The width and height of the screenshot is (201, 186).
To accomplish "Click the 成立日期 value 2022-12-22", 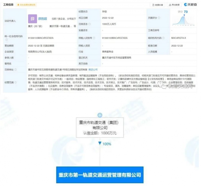I will pos(108,18).
